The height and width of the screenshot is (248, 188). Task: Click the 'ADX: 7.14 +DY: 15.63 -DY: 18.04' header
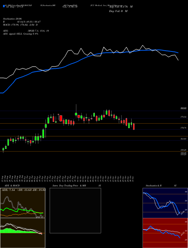click(23, 190)
